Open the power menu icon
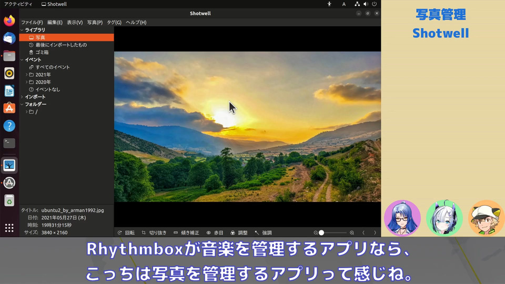The image size is (505, 284). tap(374, 4)
